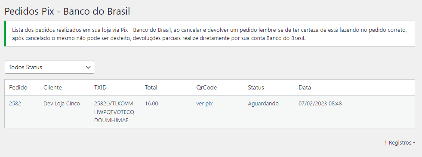Click the QrCode column header
Screen dimensions: 422x157
click(206, 87)
